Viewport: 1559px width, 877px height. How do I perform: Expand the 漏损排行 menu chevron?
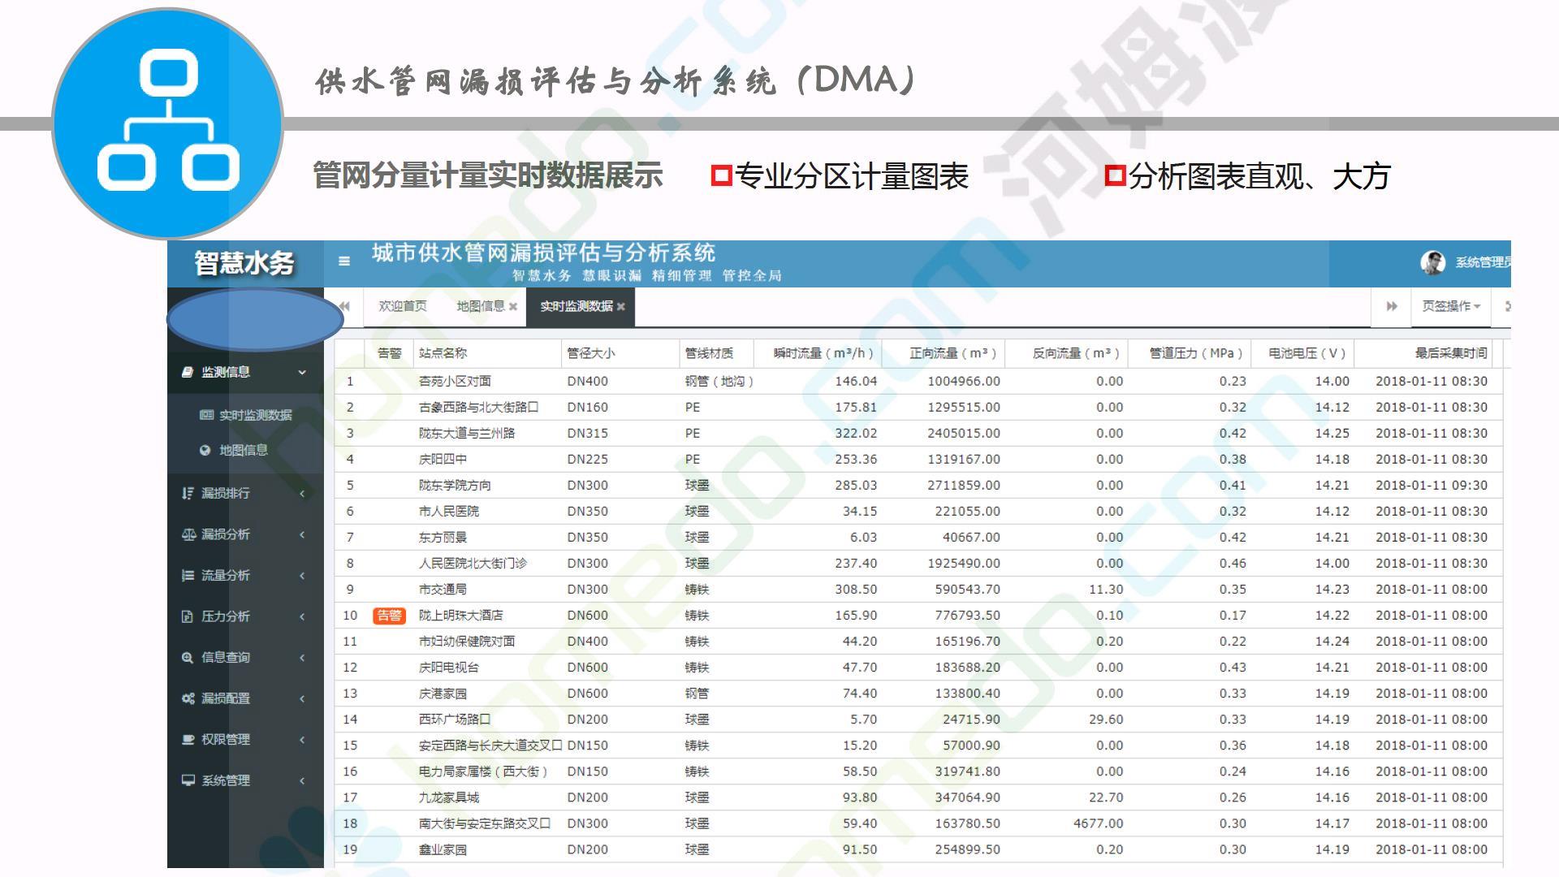(302, 493)
